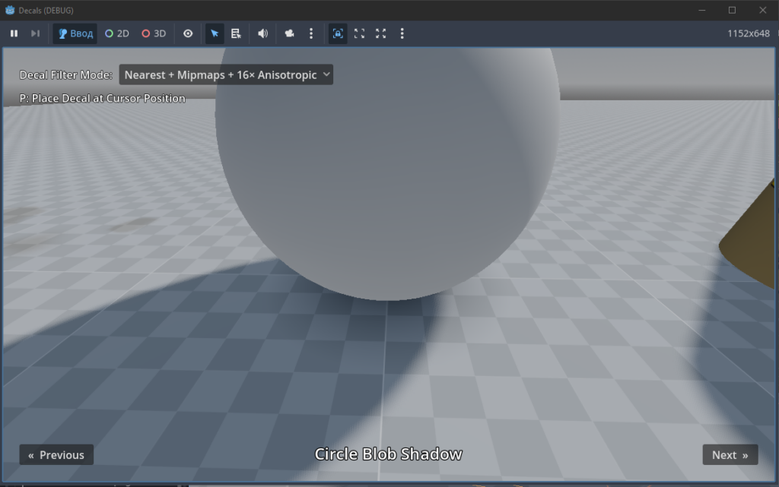Click the fit-to-window brackets icon

pyautogui.click(x=359, y=33)
